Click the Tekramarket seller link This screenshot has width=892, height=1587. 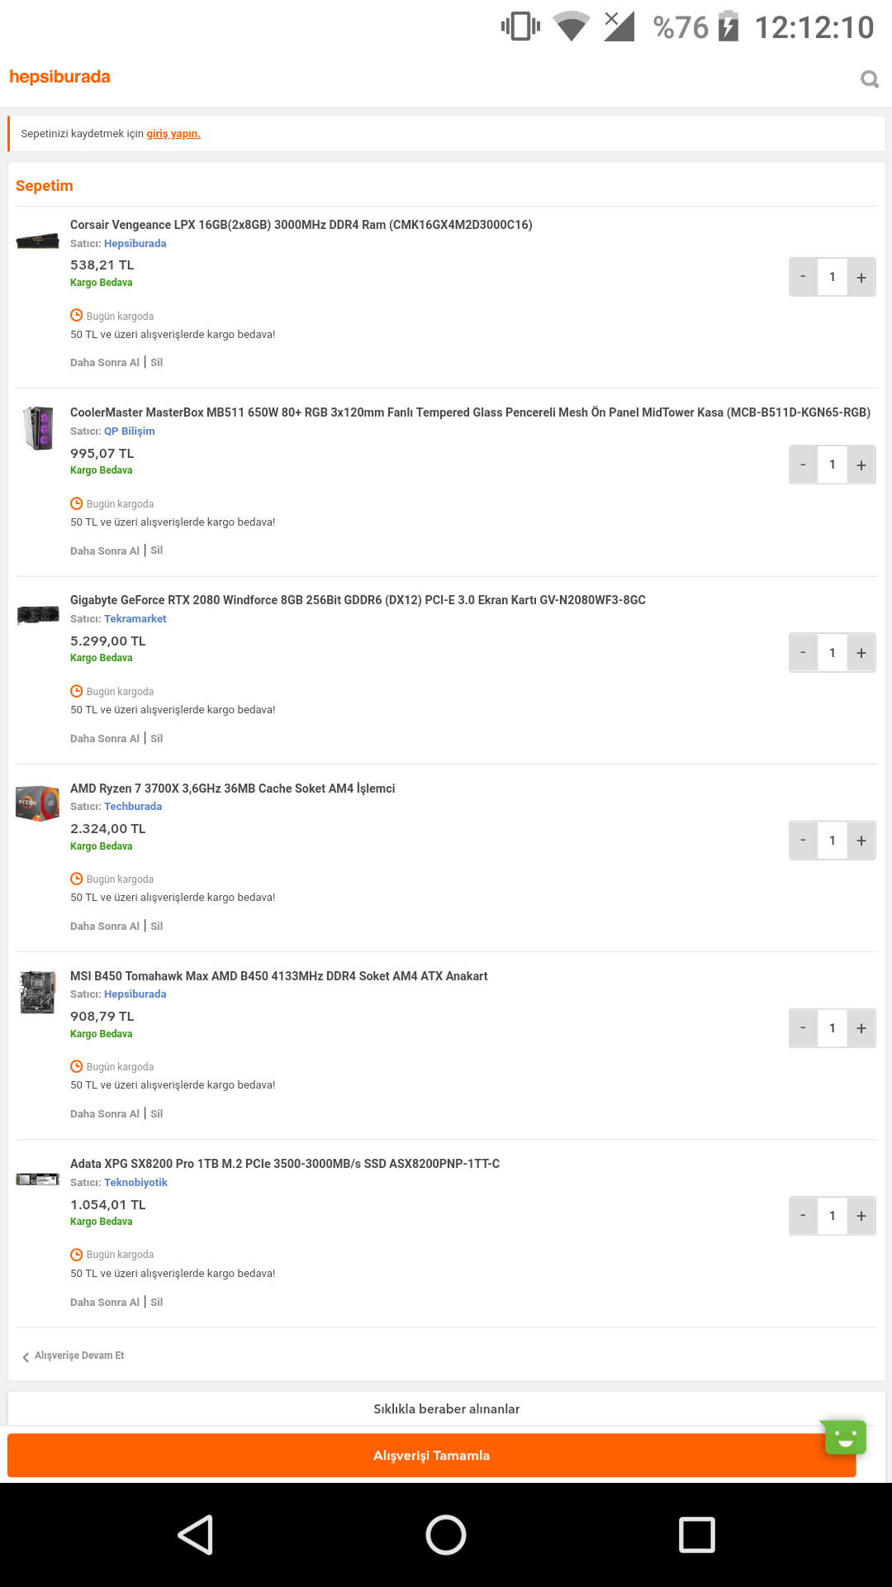coord(135,618)
